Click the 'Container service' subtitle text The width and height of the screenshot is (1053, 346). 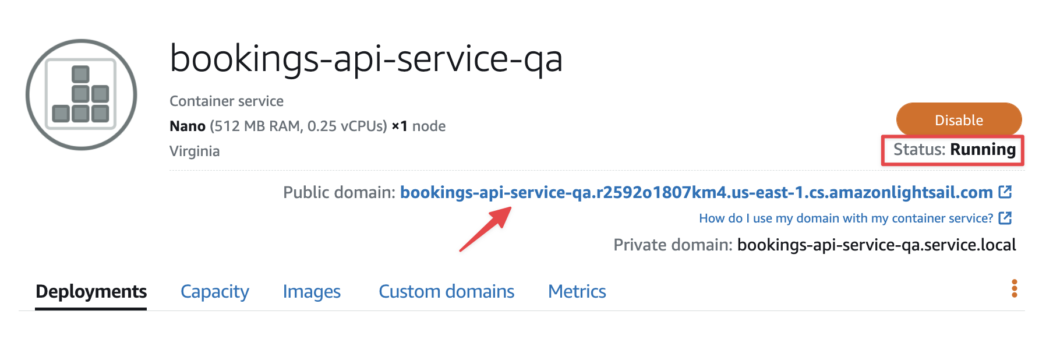[x=227, y=101]
